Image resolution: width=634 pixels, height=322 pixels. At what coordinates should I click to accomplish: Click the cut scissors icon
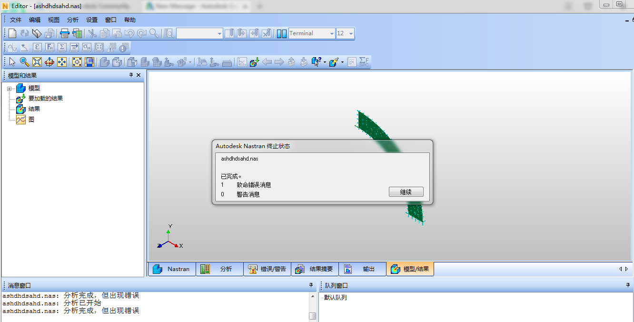click(92, 33)
